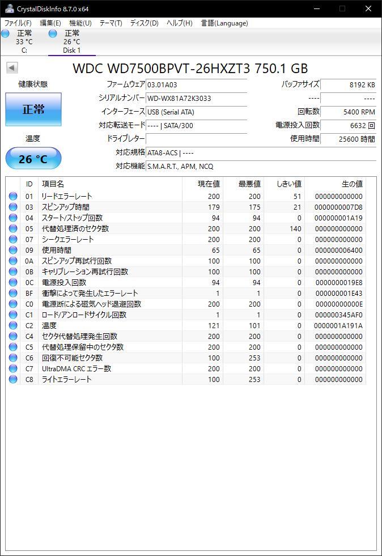Click the 健康状態 label
The image size is (382, 556).
tap(33, 84)
